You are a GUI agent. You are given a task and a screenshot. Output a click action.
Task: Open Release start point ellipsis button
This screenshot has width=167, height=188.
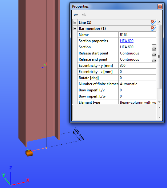pos(154,53)
